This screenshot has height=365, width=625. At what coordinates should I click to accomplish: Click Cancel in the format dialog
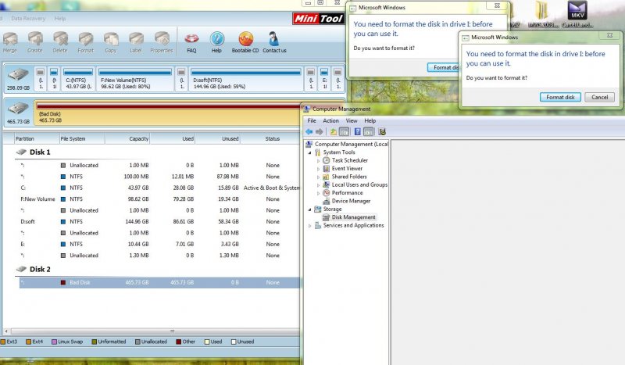pyautogui.click(x=599, y=98)
